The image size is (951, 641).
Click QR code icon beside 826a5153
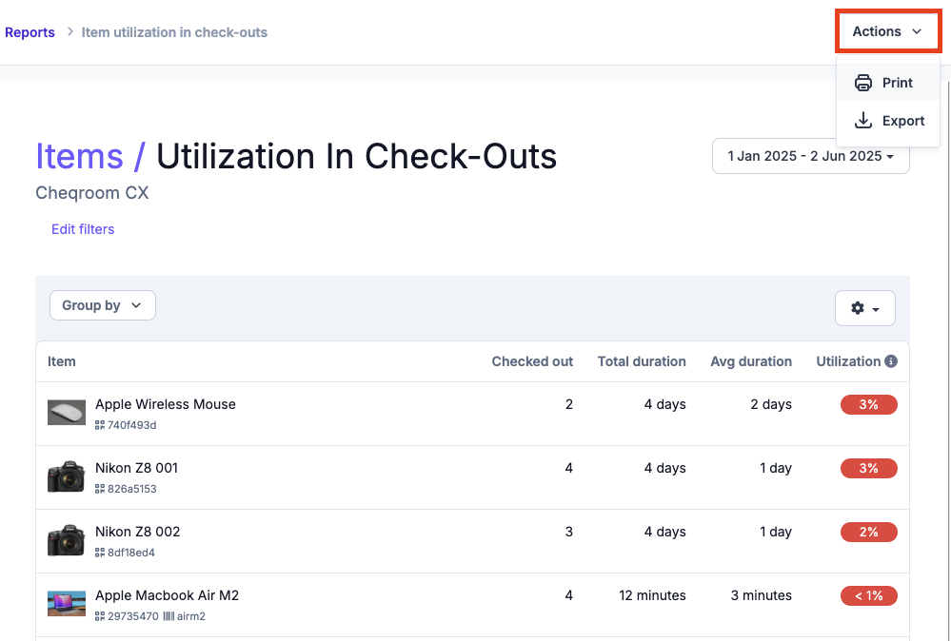pyautogui.click(x=99, y=489)
